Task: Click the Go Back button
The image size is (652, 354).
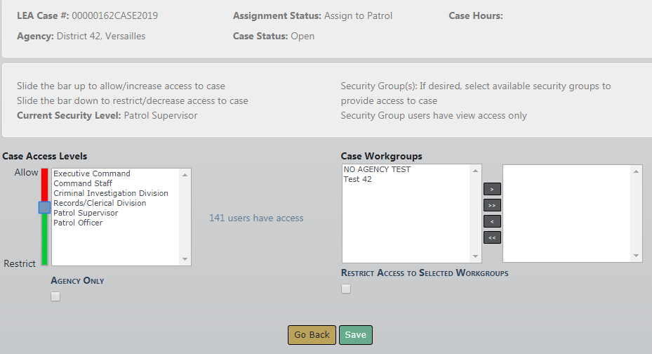Action: [x=312, y=335]
